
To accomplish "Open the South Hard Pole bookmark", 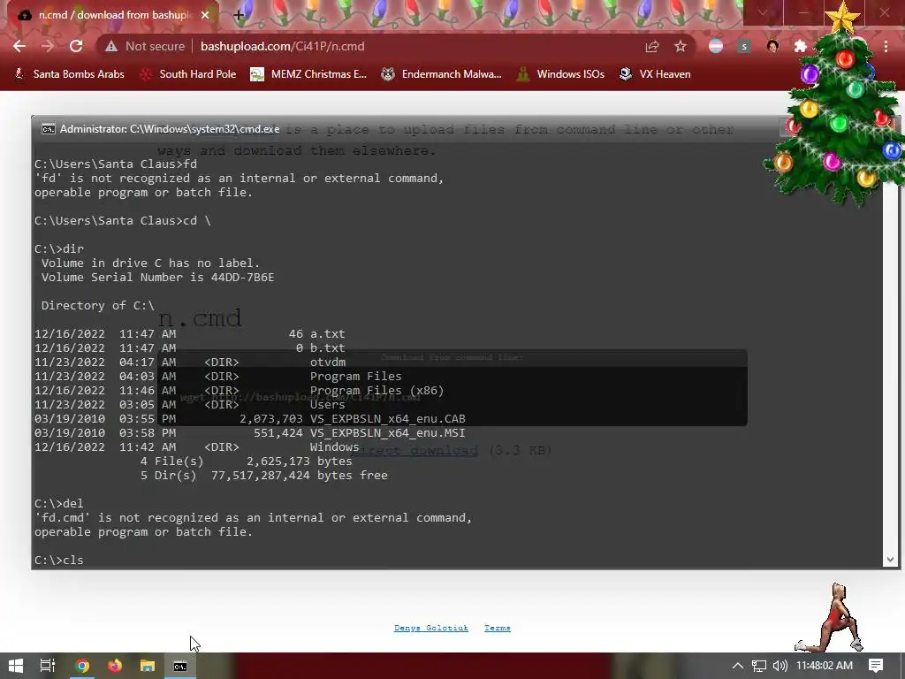I will (x=188, y=74).
